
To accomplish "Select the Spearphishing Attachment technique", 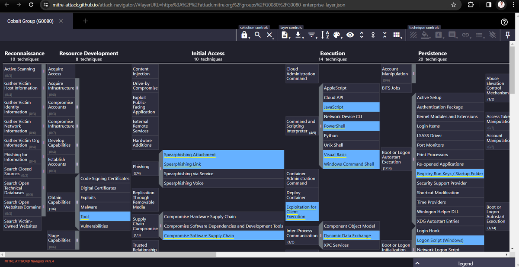I will 224,154.
